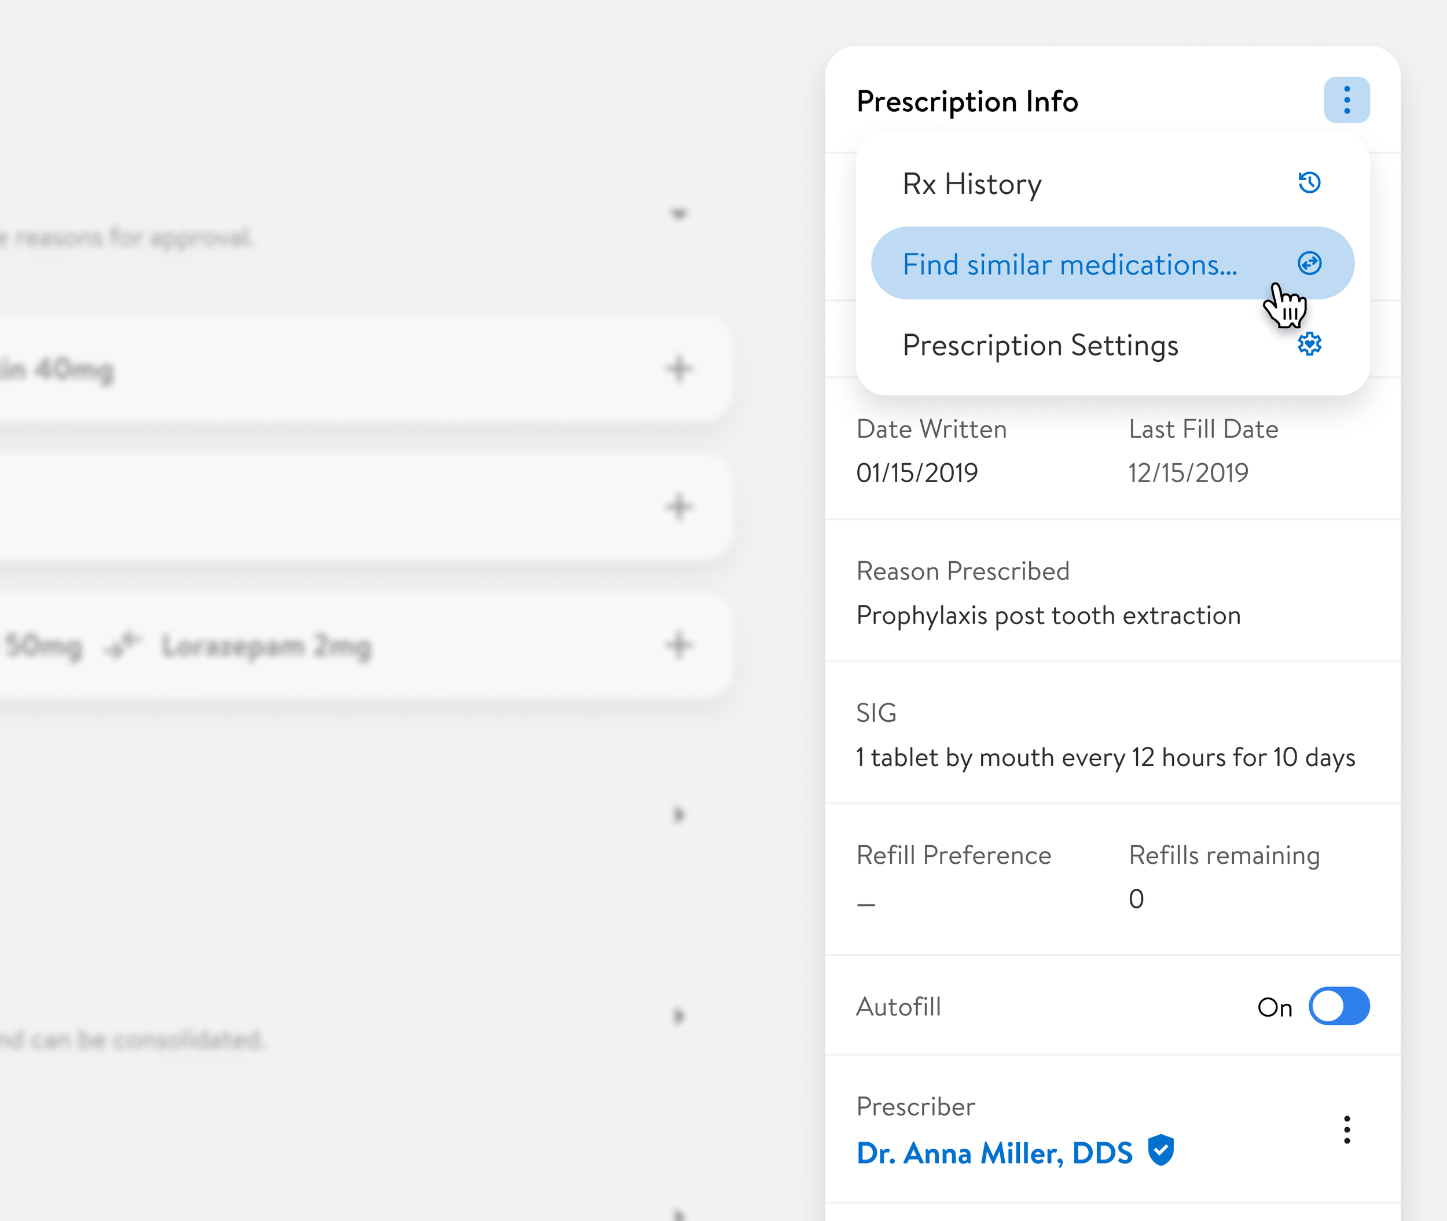1447x1221 pixels.
Task: Select Rx History from the menu
Action: 972,184
